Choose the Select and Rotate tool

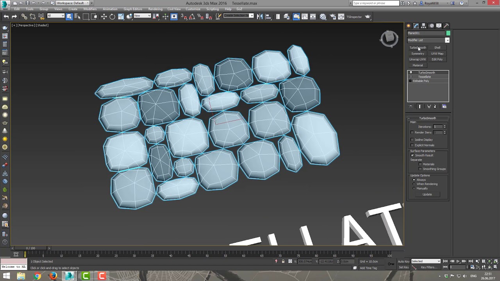tap(112, 16)
